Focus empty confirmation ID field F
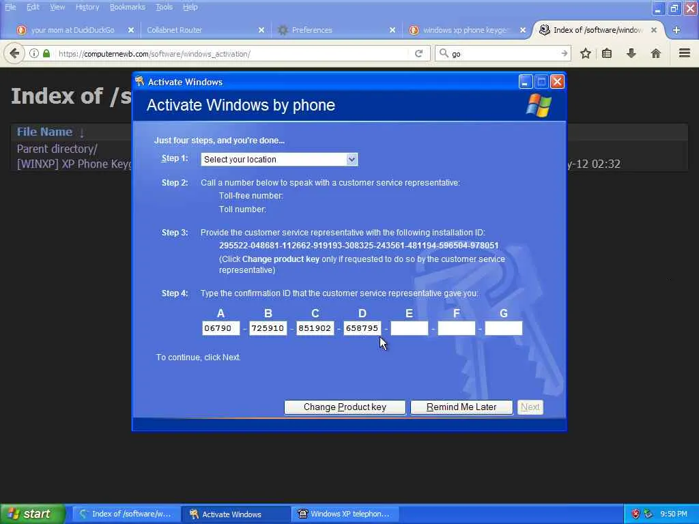The height and width of the screenshot is (524, 699). click(457, 328)
